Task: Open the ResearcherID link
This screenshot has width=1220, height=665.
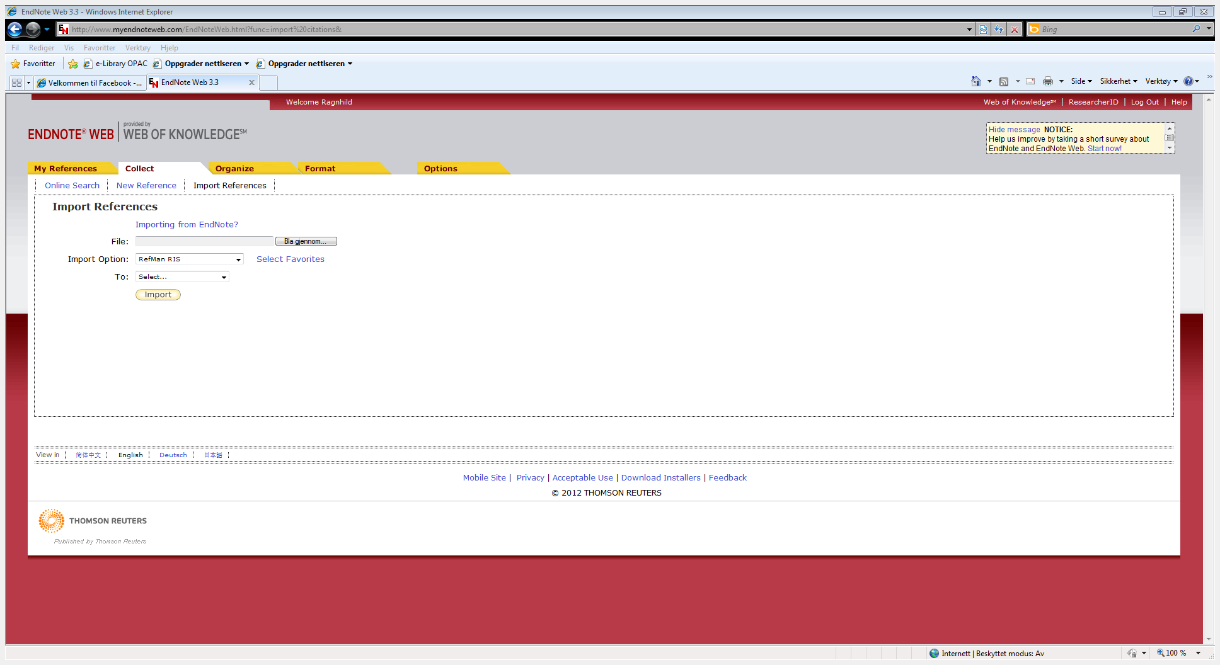Action: tap(1093, 102)
